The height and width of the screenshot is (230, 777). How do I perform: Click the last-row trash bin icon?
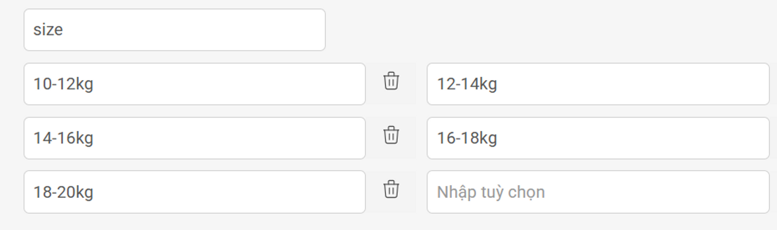pos(391,189)
